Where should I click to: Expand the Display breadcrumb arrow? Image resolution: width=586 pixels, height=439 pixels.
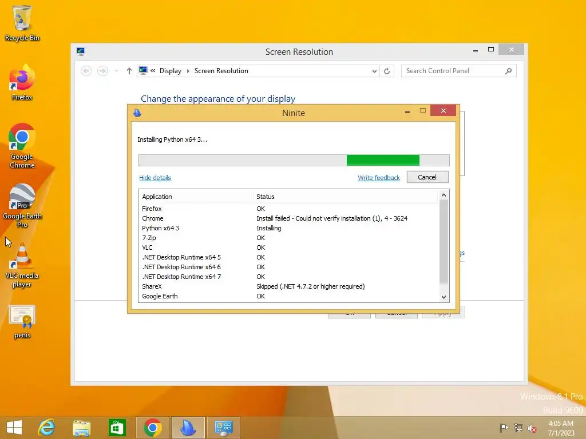pos(188,71)
